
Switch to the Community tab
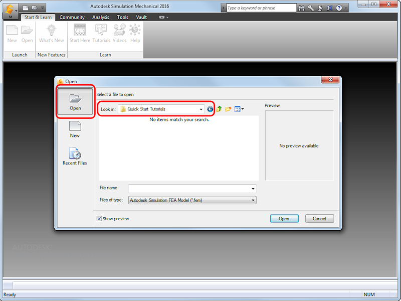point(72,17)
